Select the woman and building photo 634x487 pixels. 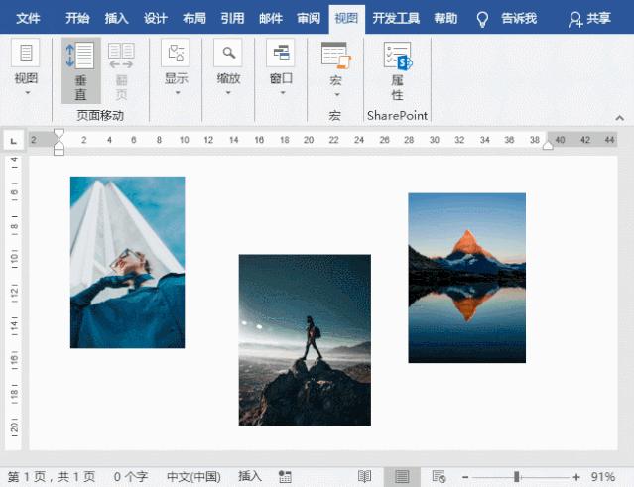point(127,262)
